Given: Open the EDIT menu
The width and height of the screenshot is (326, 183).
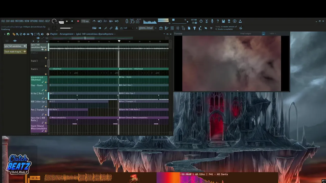Looking at the screenshot, I should 8,21.
